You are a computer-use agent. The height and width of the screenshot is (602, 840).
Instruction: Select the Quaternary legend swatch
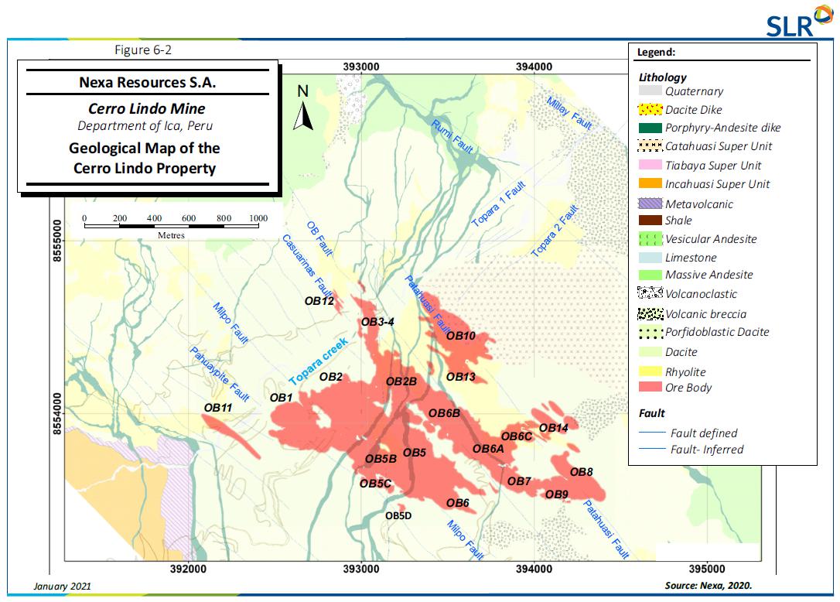650,91
